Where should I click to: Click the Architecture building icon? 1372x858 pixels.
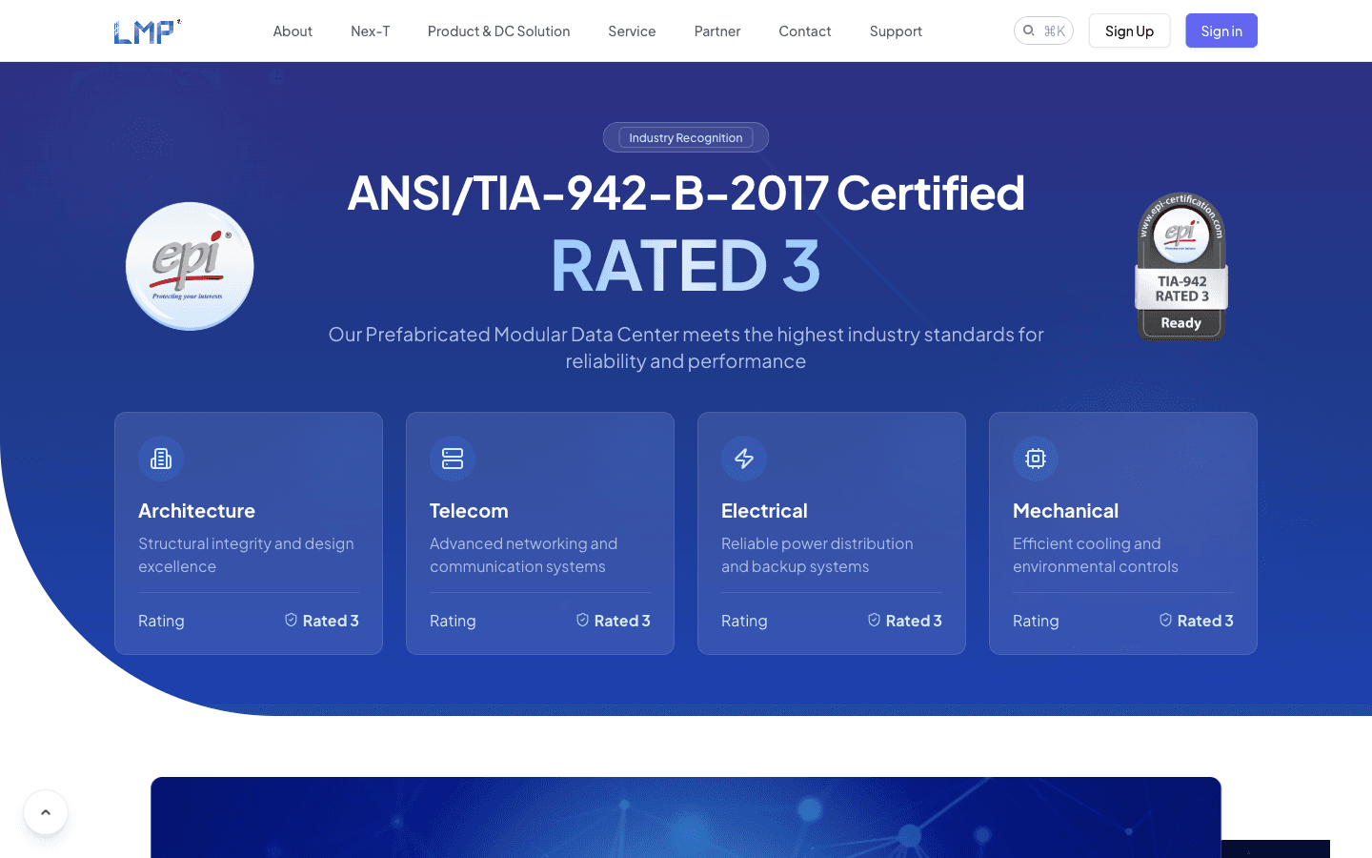(161, 459)
